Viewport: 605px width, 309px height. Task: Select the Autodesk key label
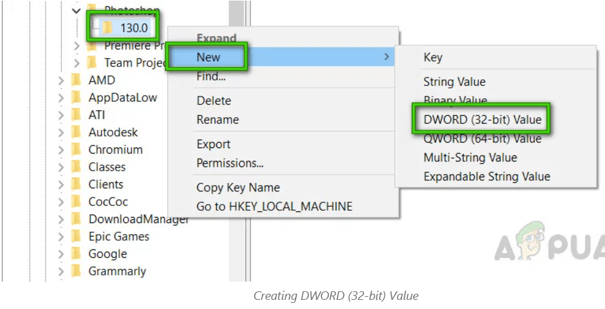pos(113,132)
